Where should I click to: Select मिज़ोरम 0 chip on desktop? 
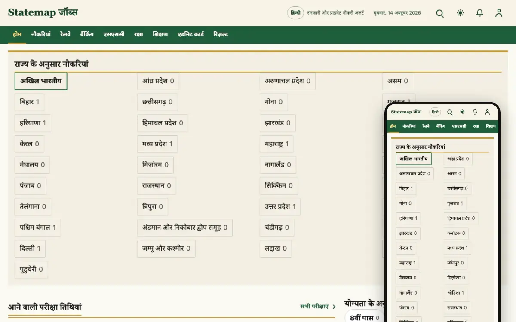(155, 165)
